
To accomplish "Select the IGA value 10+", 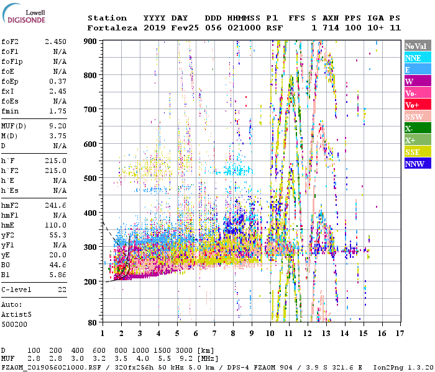I will [x=375, y=28].
